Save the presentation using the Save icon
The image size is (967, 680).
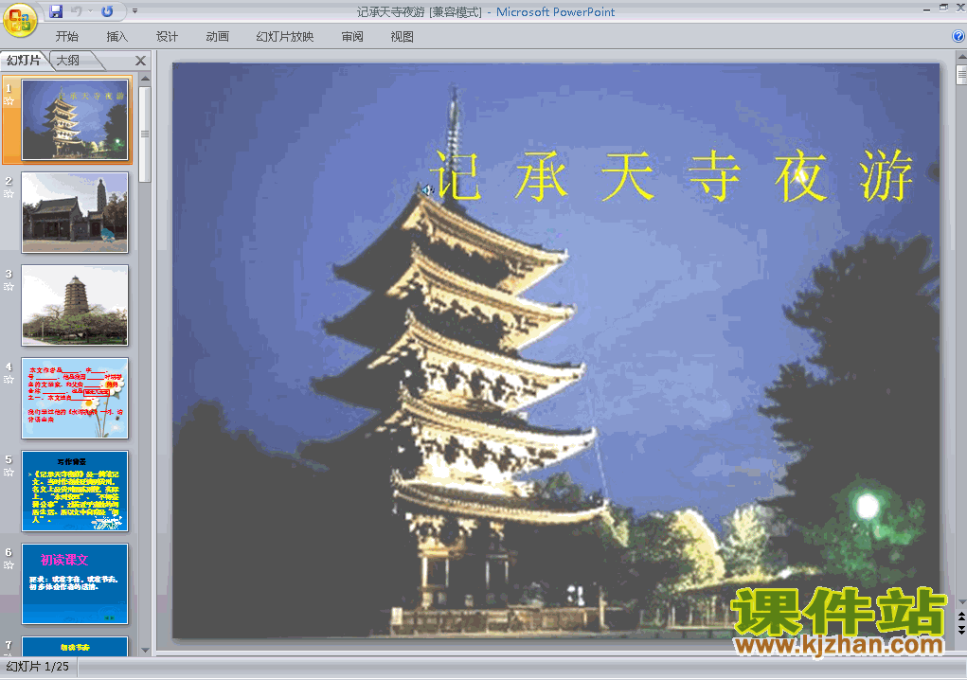56,11
